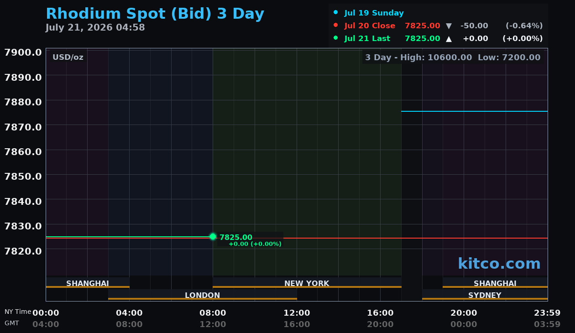Click the (+0.00%) value in the legend
The image size is (575, 333).
point(523,39)
